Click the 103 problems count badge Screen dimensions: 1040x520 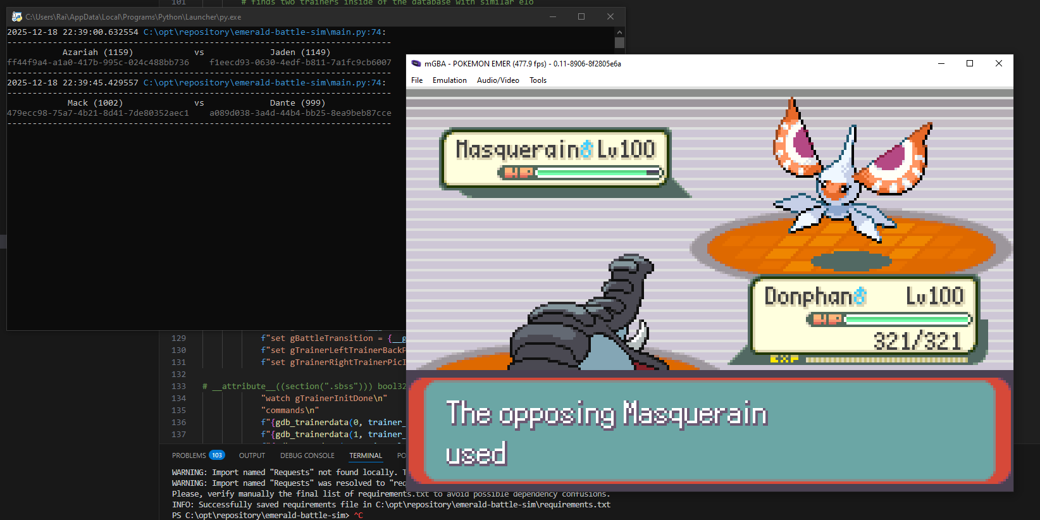pos(217,455)
